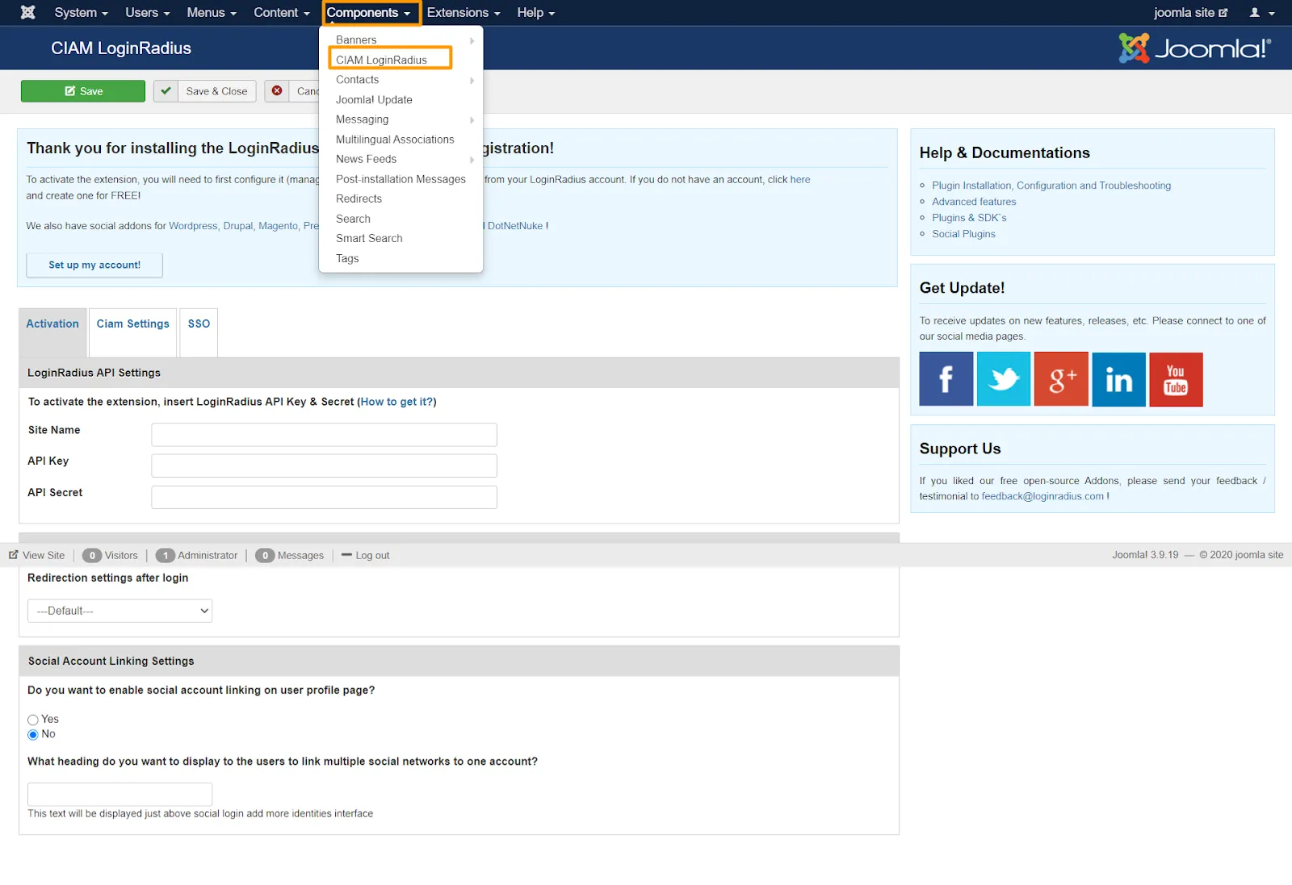The height and width of the screenshot is (885, 1292).
Task: Click the Twitter social icon
Action: (x=1004, y=379)
